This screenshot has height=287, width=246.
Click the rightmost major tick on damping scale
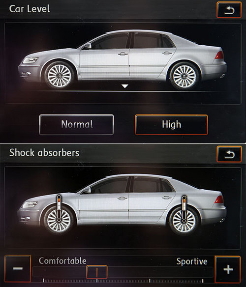[203, 281]
